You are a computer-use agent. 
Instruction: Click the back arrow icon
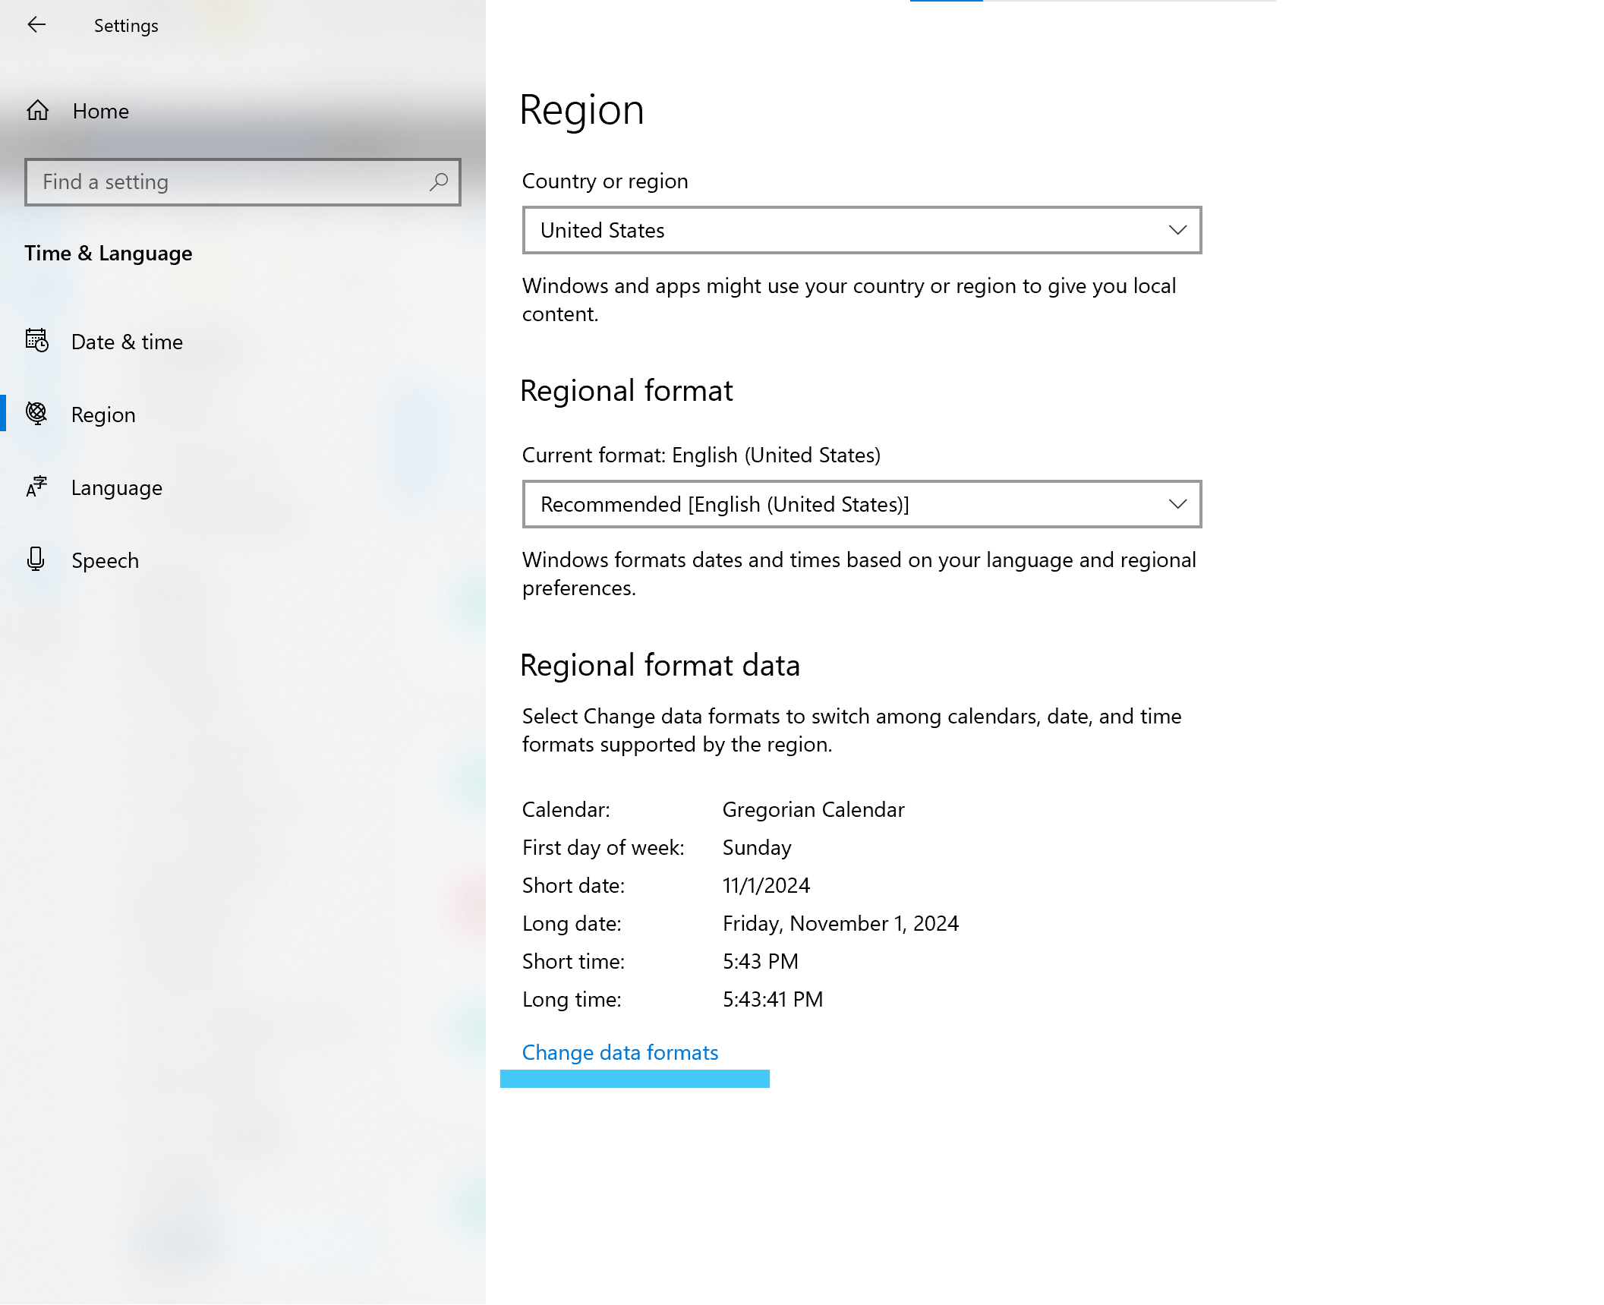pos(36,25)
